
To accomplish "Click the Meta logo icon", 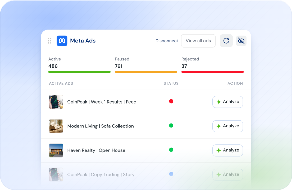I will 62,41.
